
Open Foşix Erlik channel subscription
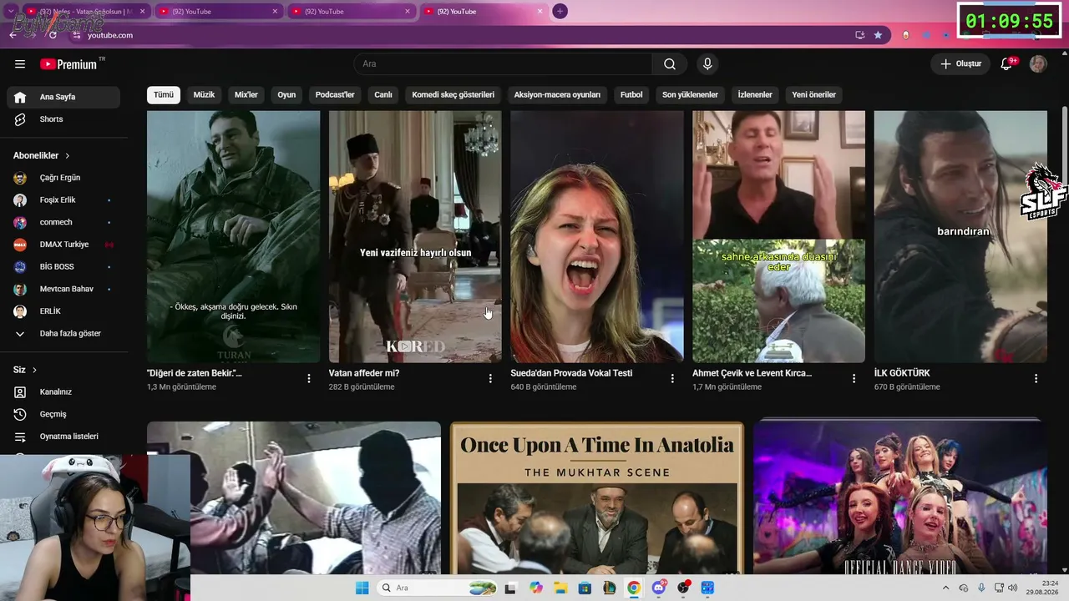click(63, 200)
